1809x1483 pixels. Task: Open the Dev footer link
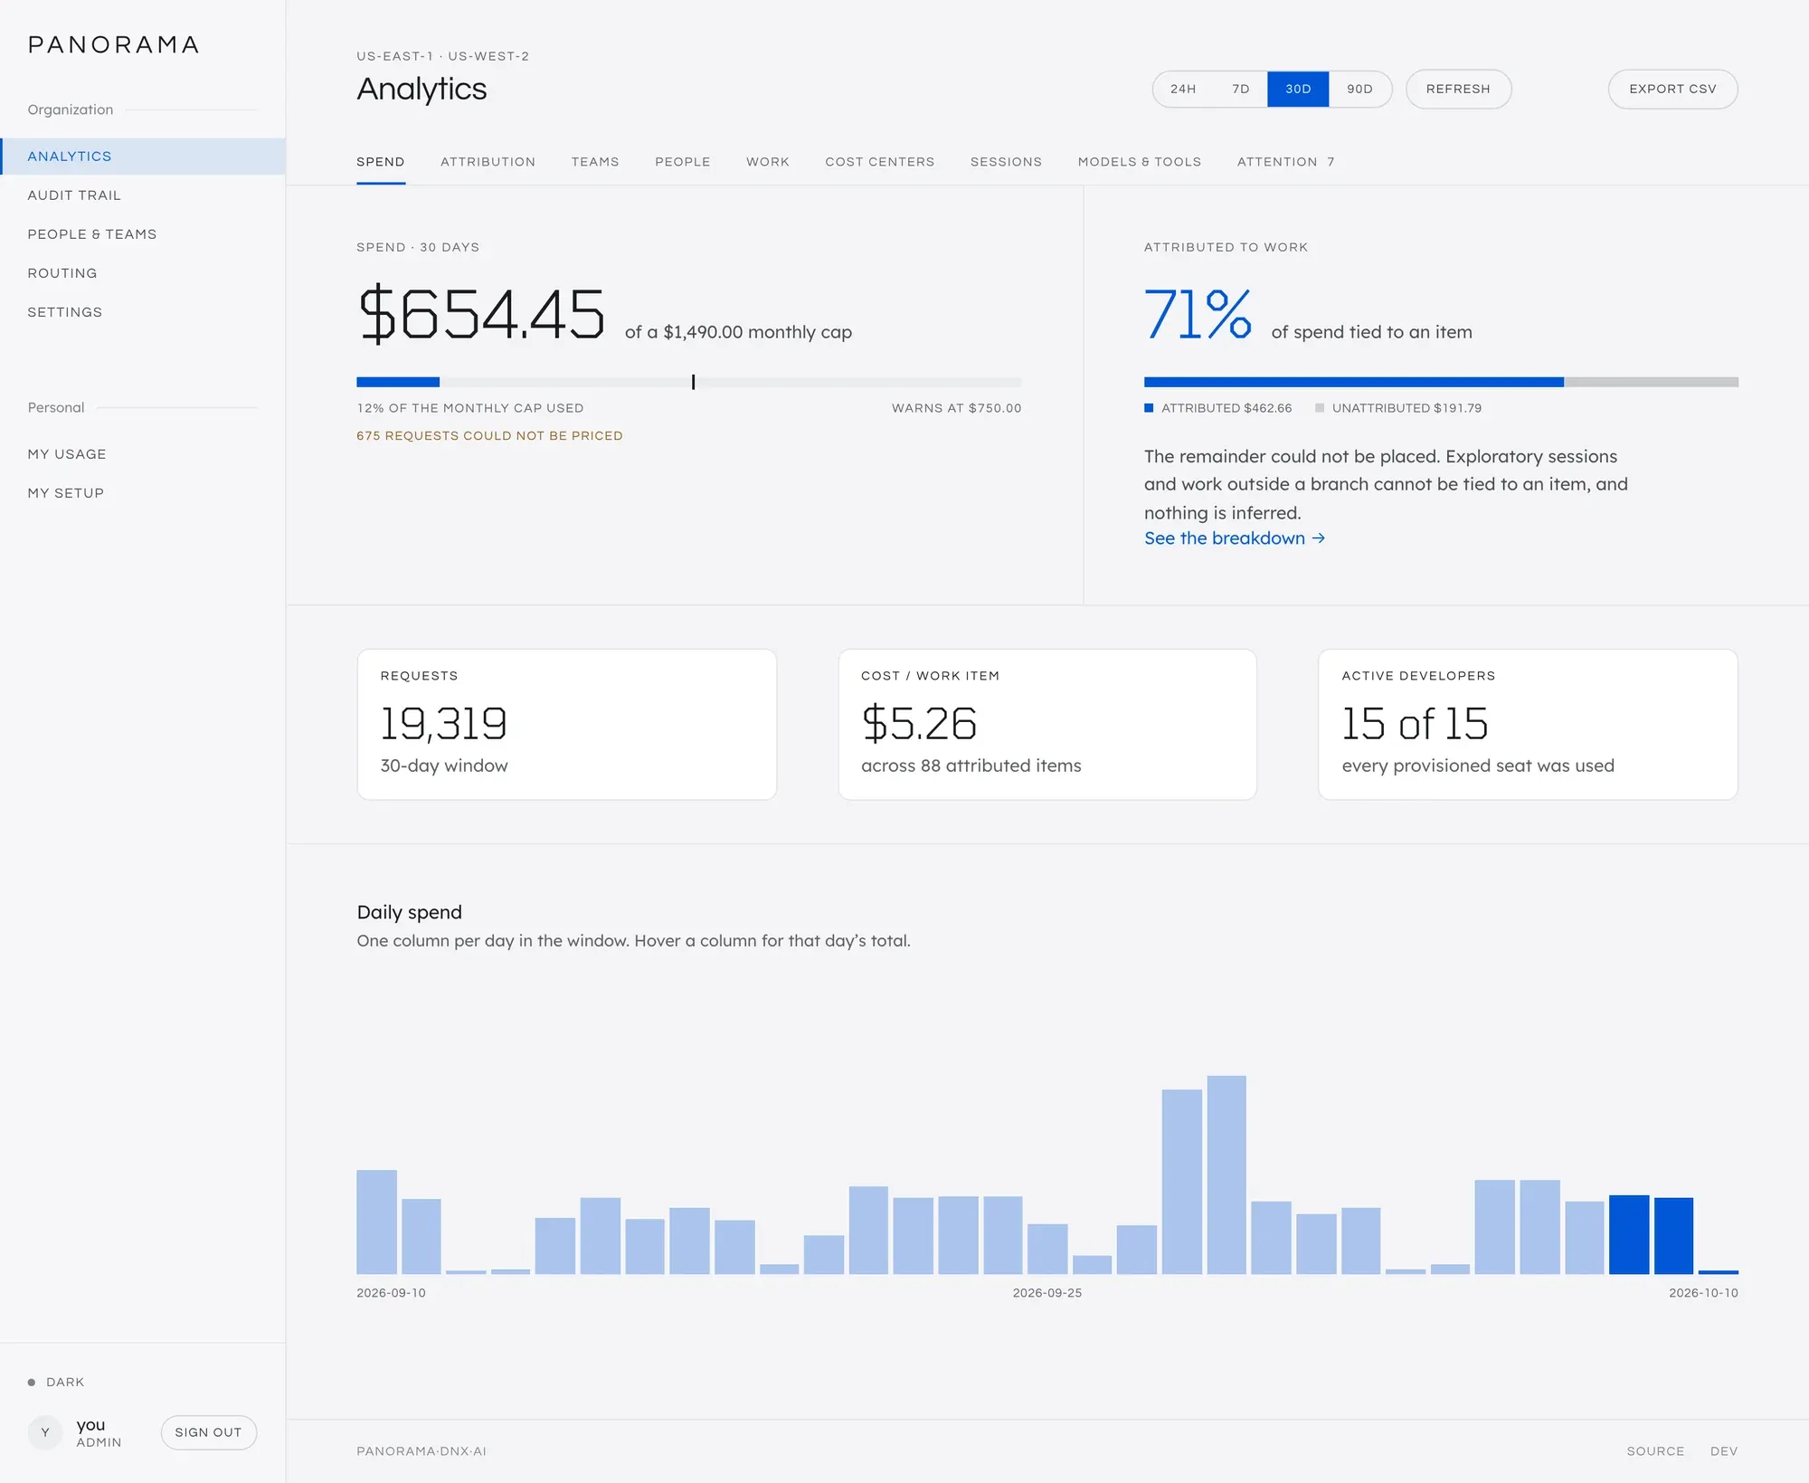pos(1724,1451)
